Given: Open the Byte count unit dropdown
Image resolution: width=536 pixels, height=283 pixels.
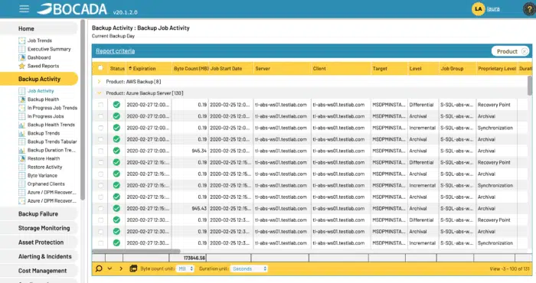Looking at the screenshot, I should point(185,269).
